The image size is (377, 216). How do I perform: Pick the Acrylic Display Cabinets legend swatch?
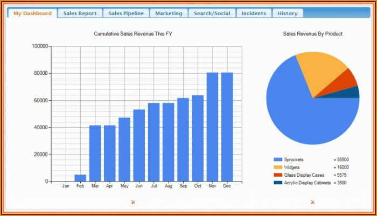(x=278, y=183)
